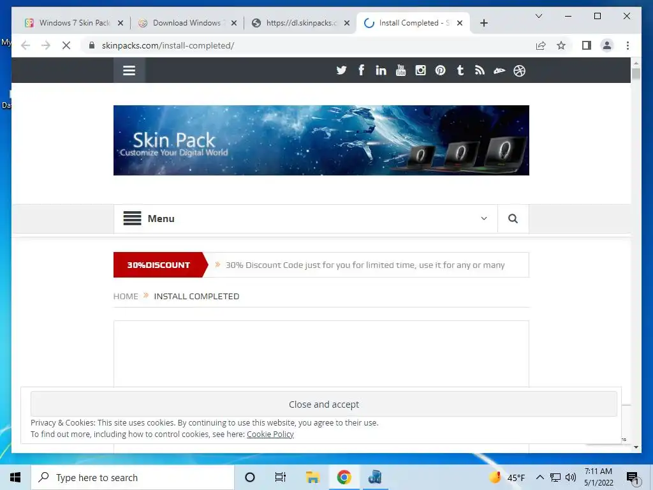Viewport: 653px width, 490px height.
Task: Close the Install Completed tab
Action: 460,23
